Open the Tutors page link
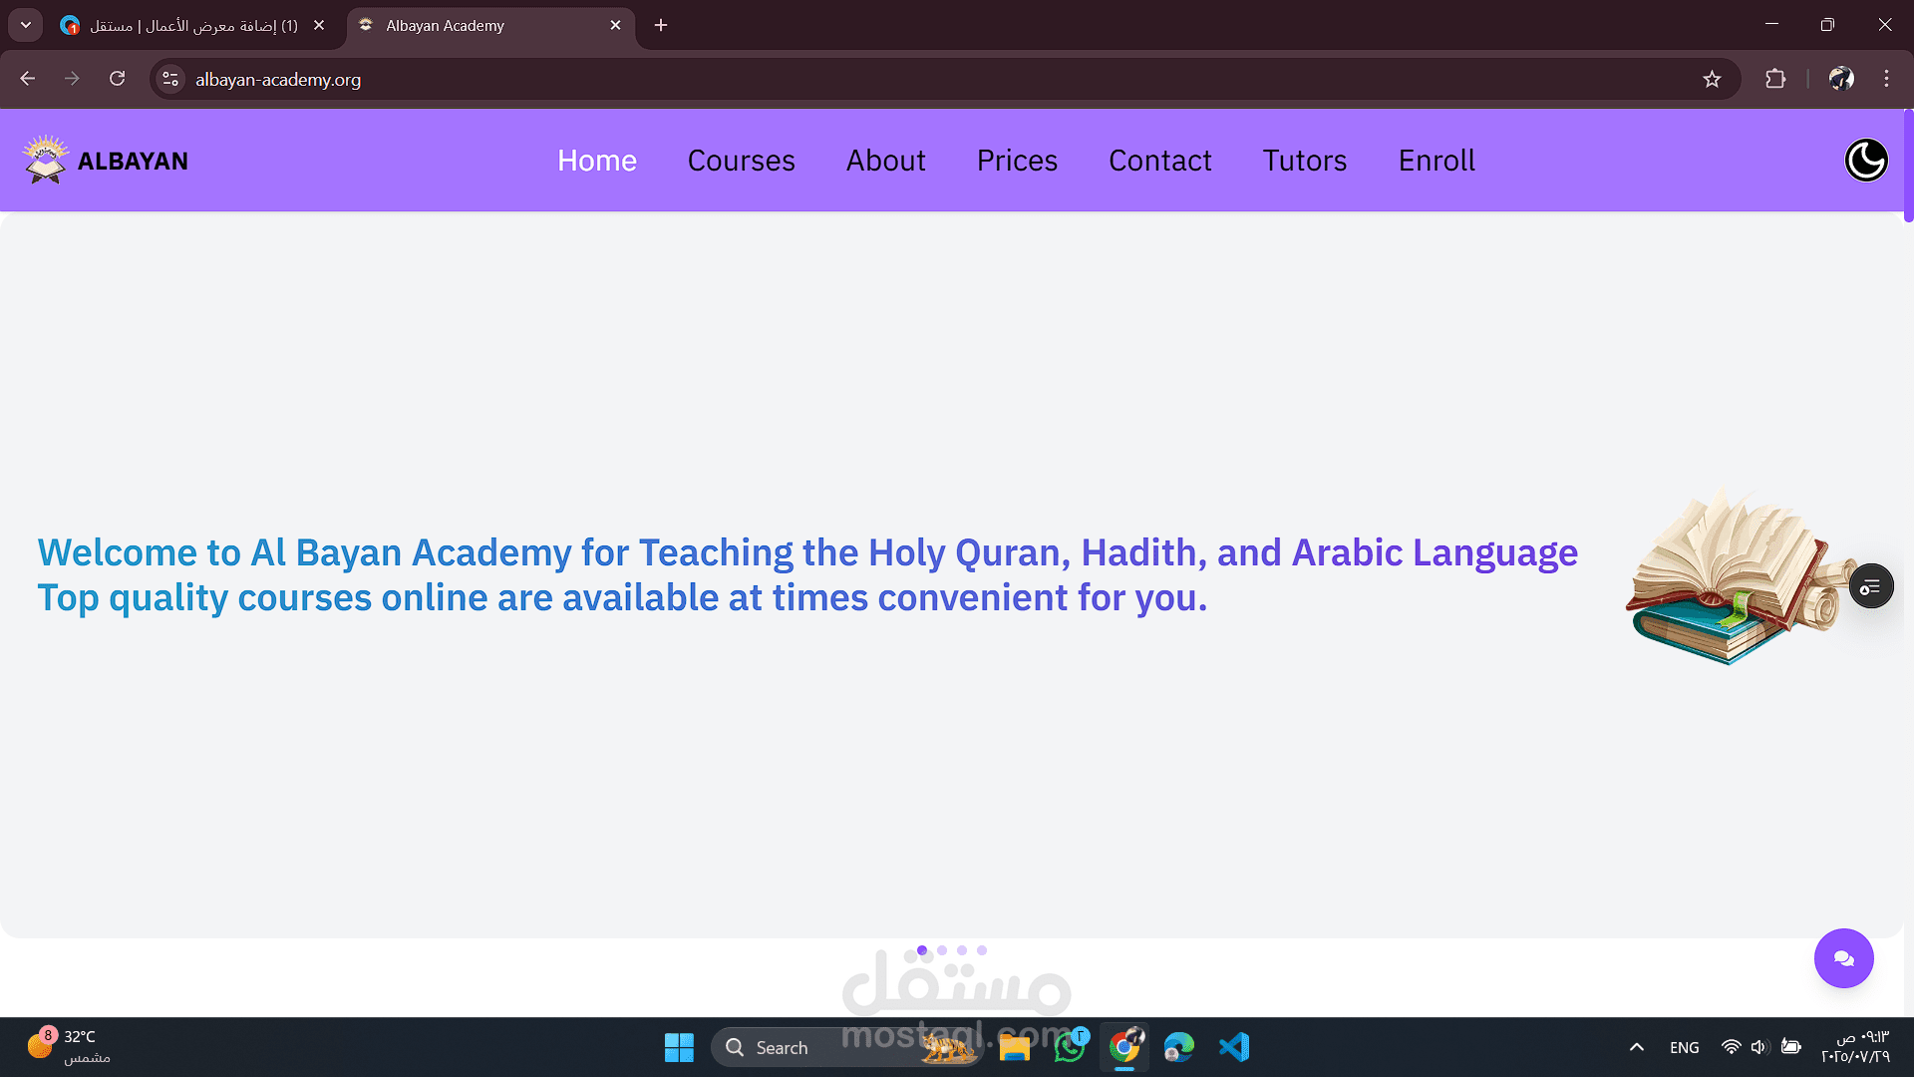The height and width of the screenshot is (1077, 1914). coord(1304,161)
